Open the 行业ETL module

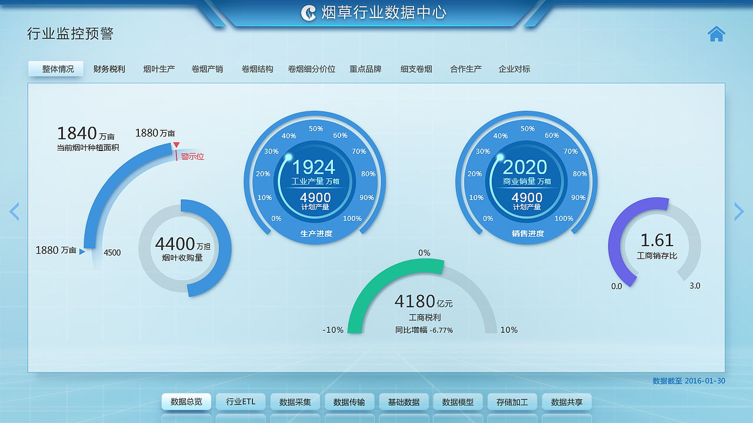pyautogui.click(x=241, y=402)
